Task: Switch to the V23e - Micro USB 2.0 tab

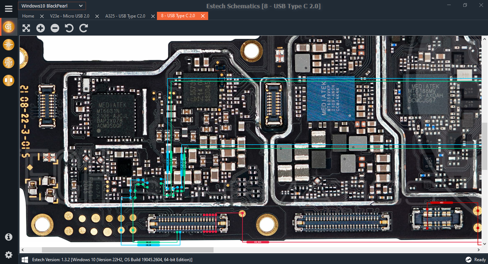Action: 70,16
